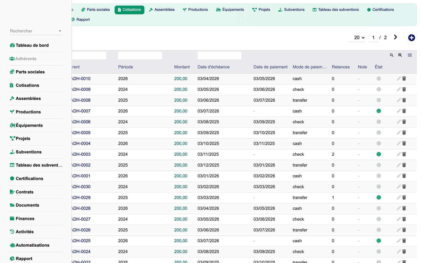The width and height of the screenshot is (421, 263).
Task: Open Tableau des subventions top tab
Action: pos(336,10)
